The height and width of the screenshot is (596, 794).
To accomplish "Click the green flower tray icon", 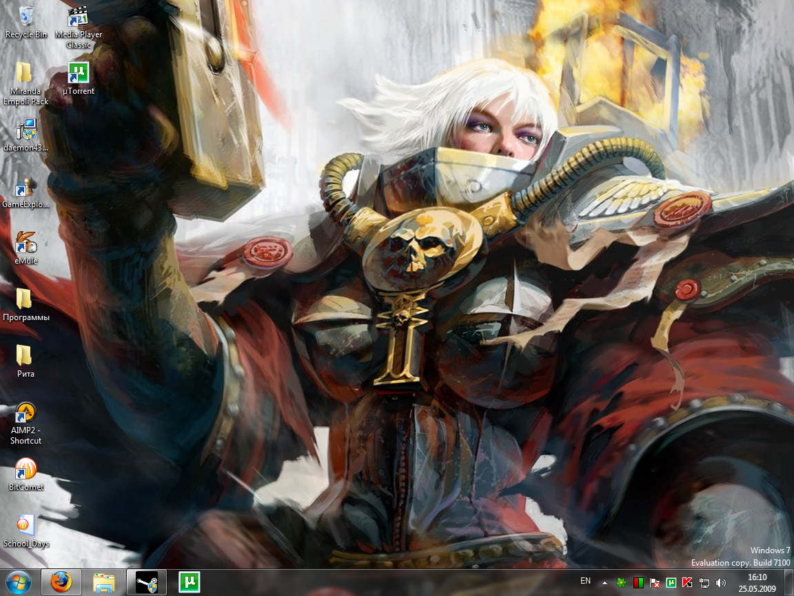I will pyautogui.click(x=621, y=583).
